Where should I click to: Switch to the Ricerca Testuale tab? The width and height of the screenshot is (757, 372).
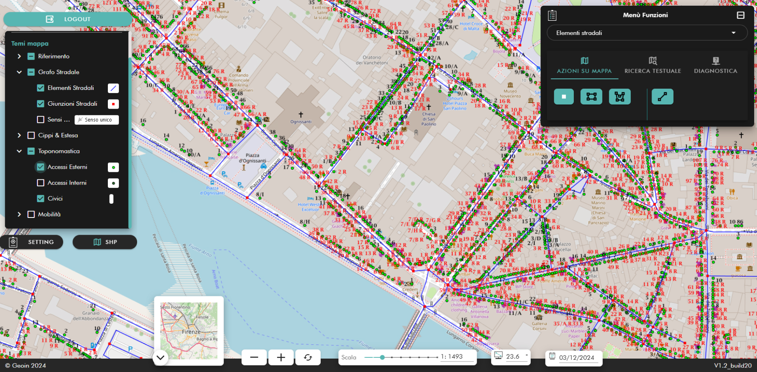(652, 65)
